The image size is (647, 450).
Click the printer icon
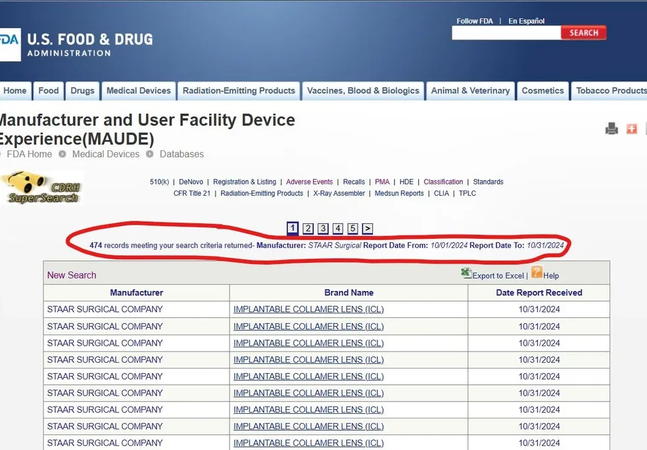pos(611,129)
